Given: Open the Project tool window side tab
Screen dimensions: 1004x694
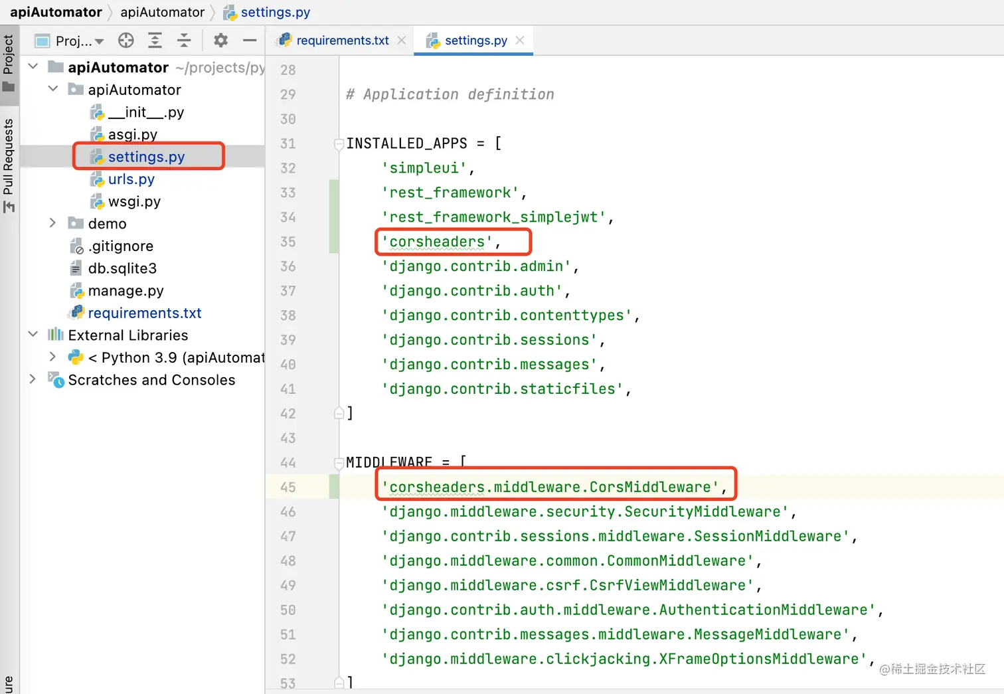Looking at the screenshot, I should click(x=9, y=64).
